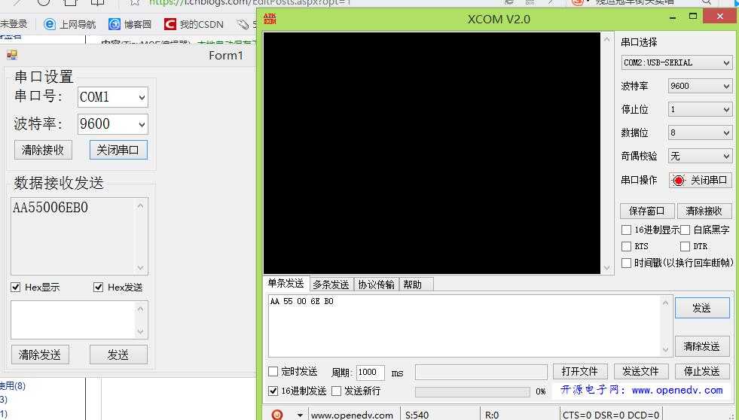The height and width of the screenshot is (420, 739).
Task: Click XCOM receive area scroll up arrow
Action: [607, 40]
